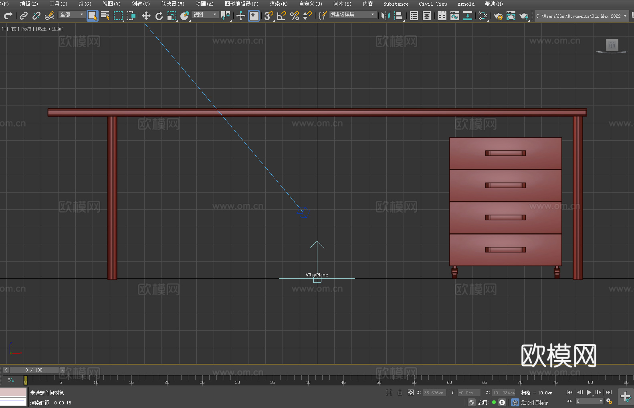Viewport: 634px width, 408px height.
Task: Open the 创建选择集 named selection dropdown
Action: point(353,14)
